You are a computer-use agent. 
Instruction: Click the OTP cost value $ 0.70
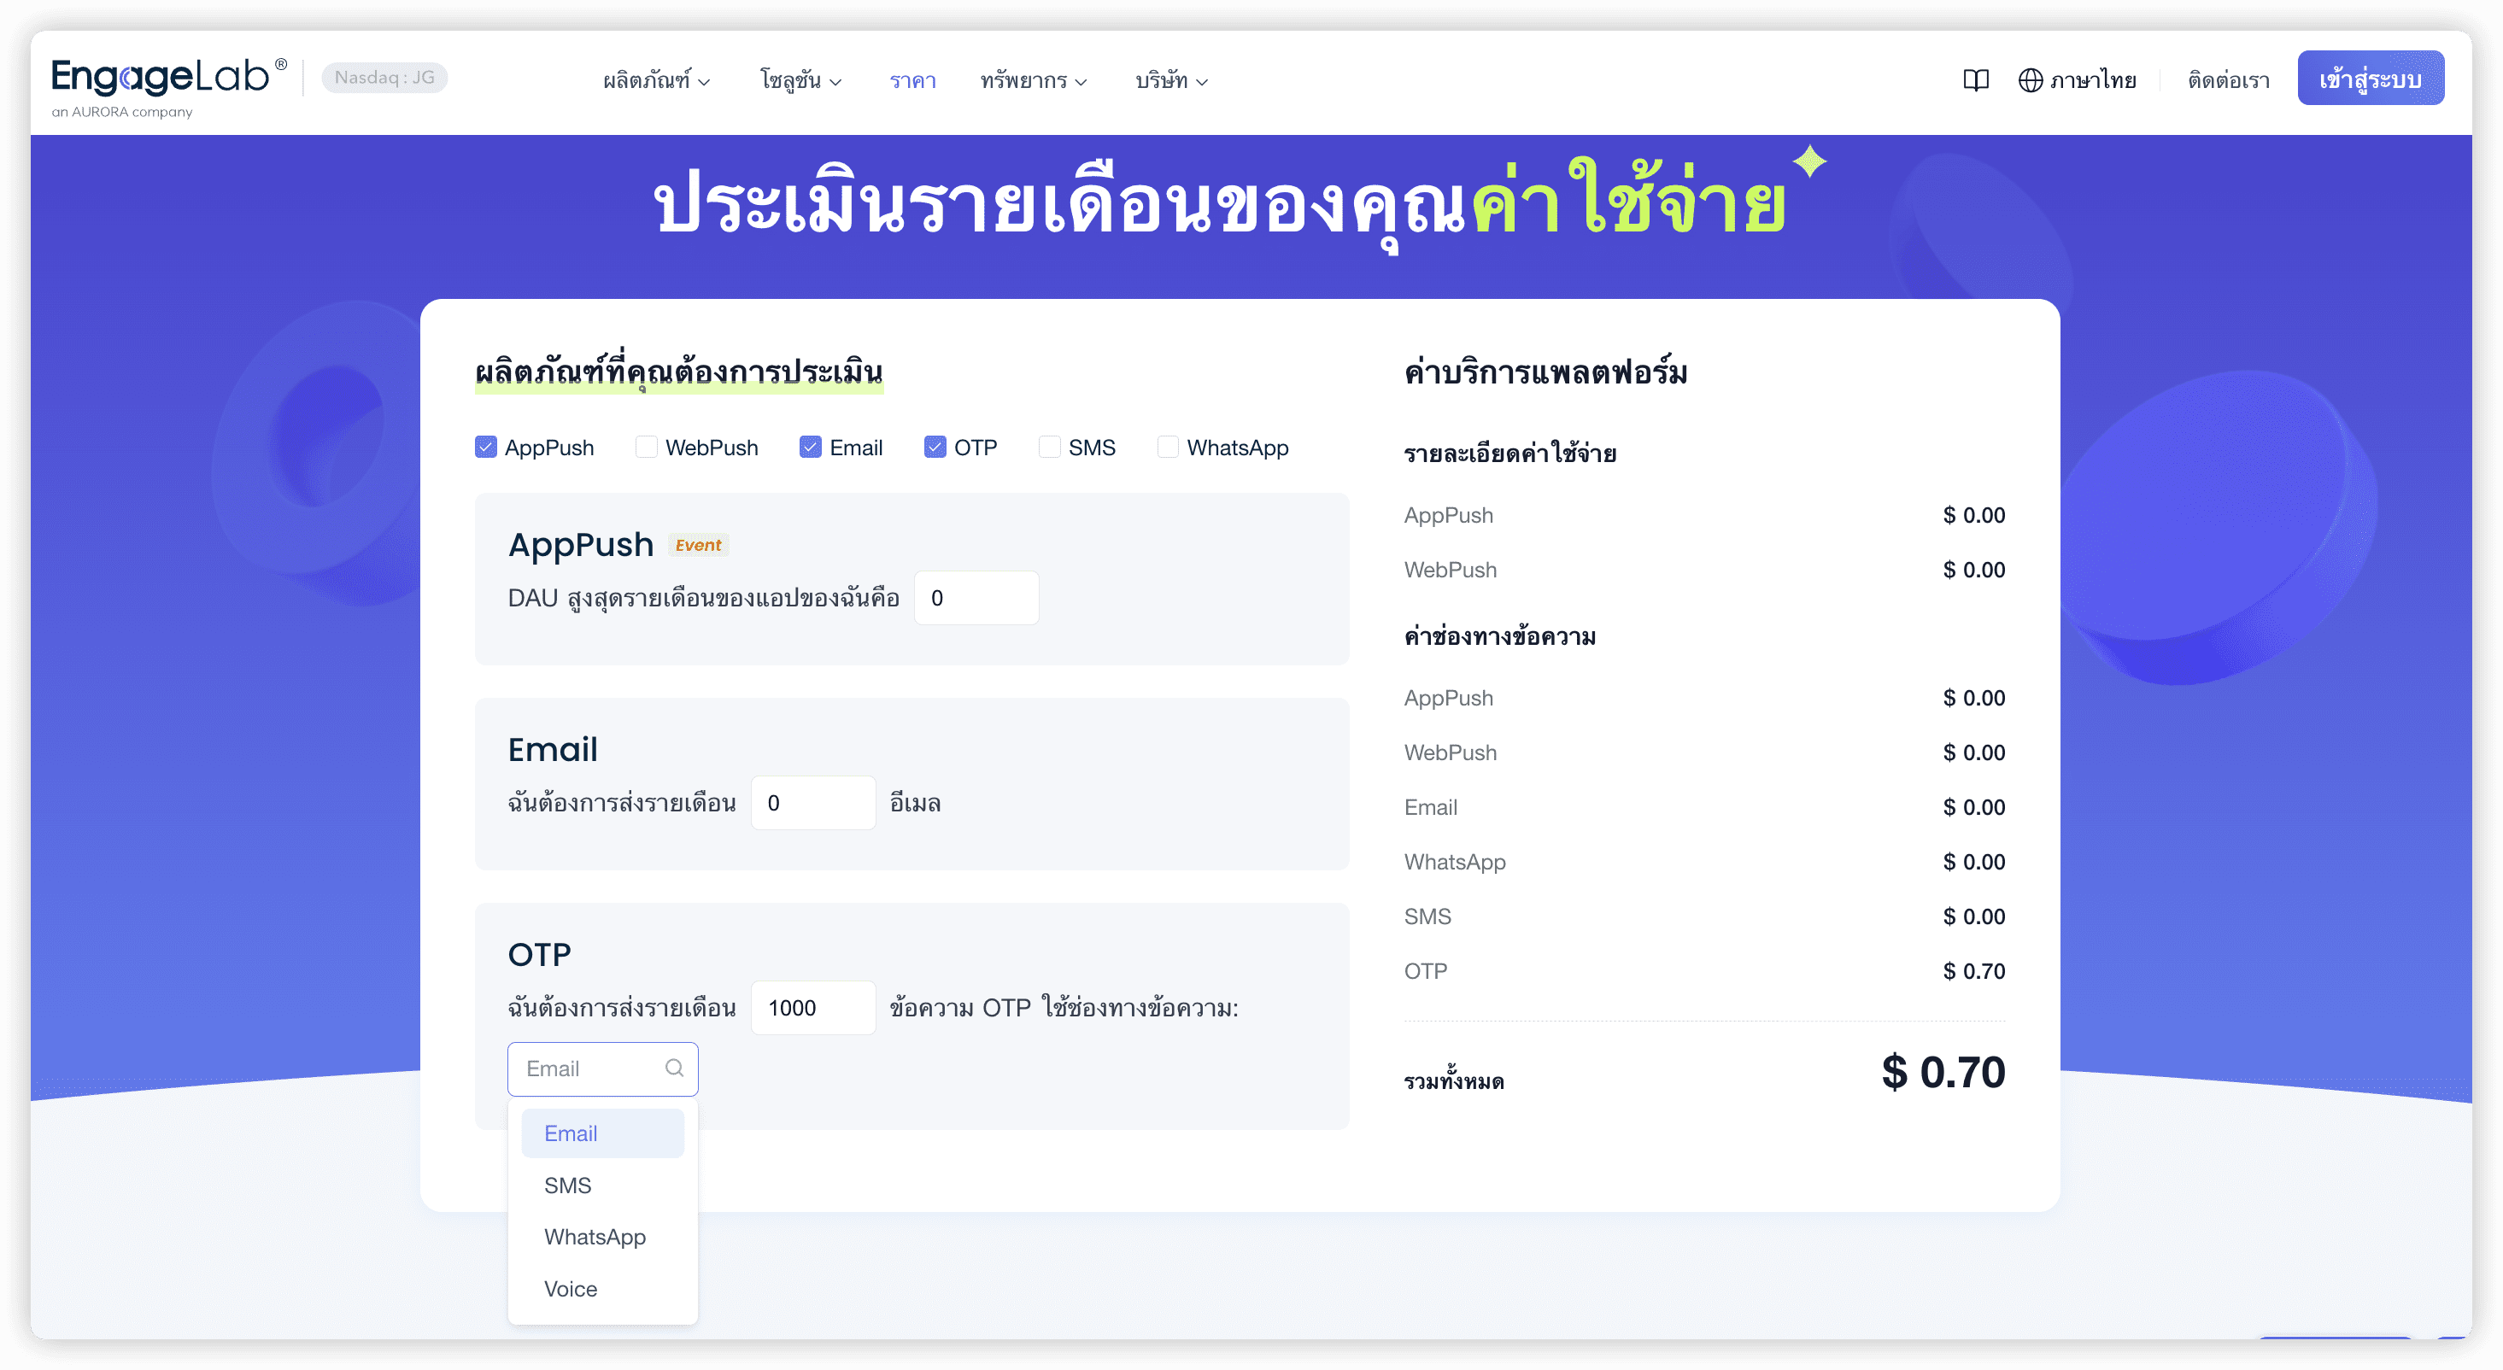(1974, 972)
